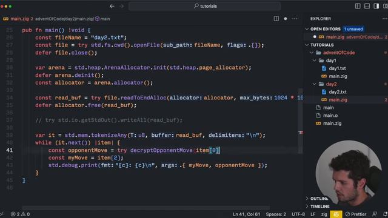Click the feedback icon in status bar
Screen dimensions: 388x218
click(375, 214)
